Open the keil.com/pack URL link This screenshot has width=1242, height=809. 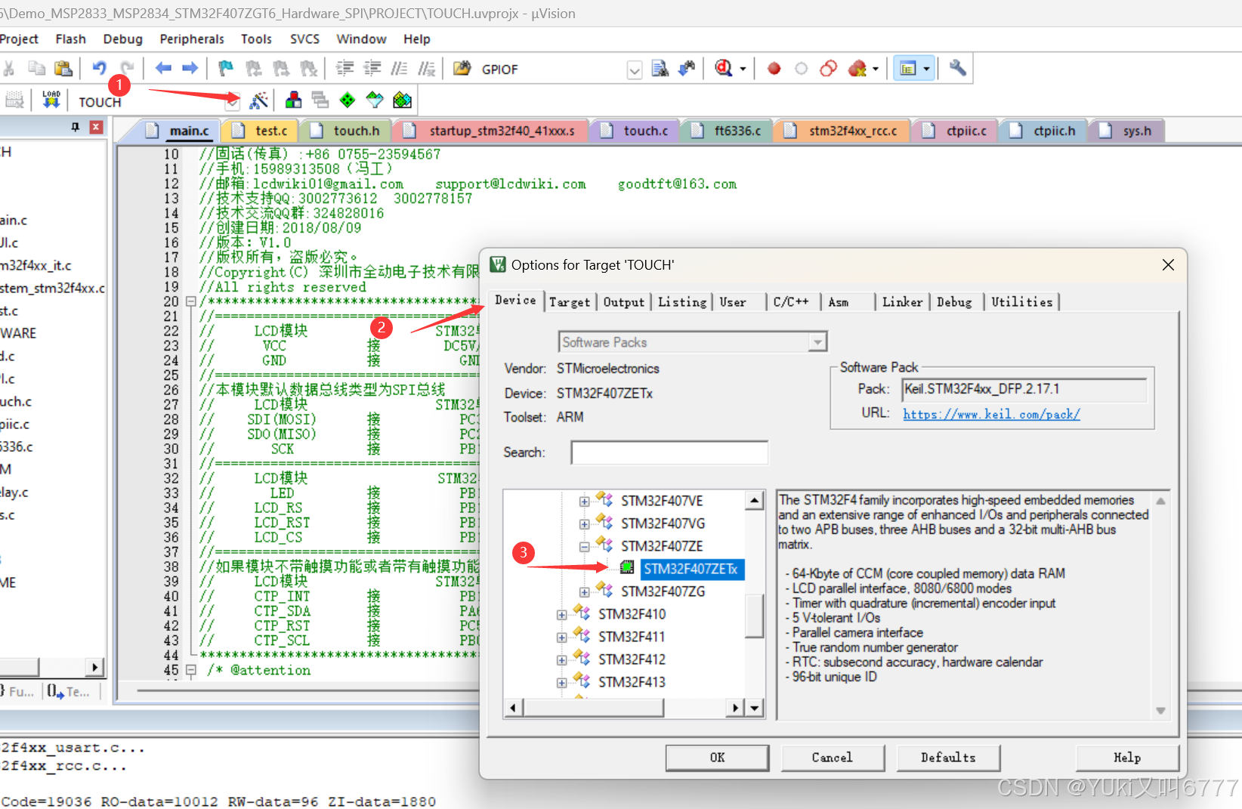point(991,414)
